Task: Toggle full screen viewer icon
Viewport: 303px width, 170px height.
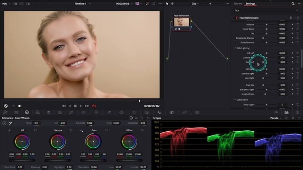Action: 153,4
